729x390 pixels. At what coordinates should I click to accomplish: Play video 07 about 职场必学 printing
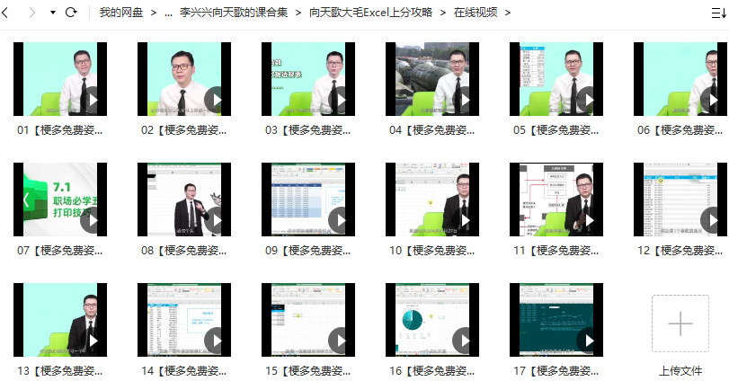tap(90, 219)
